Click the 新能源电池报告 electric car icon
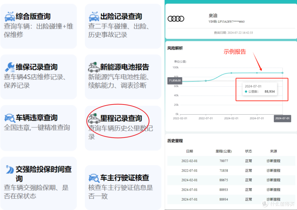Screen dimensions: 297x210 pos(94,67)
